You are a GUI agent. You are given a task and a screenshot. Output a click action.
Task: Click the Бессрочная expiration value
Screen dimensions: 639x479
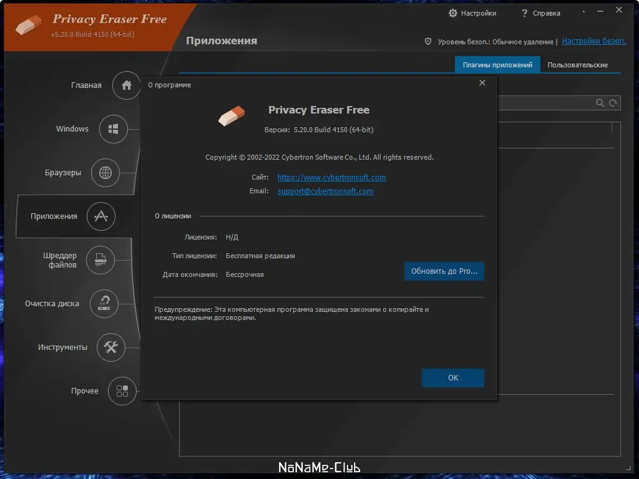(245, 274)
